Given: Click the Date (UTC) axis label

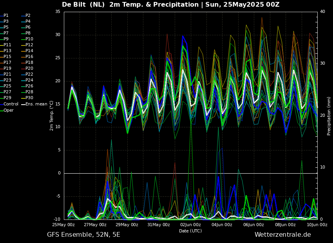Looking at the screenshot, I should coord(190,231).
